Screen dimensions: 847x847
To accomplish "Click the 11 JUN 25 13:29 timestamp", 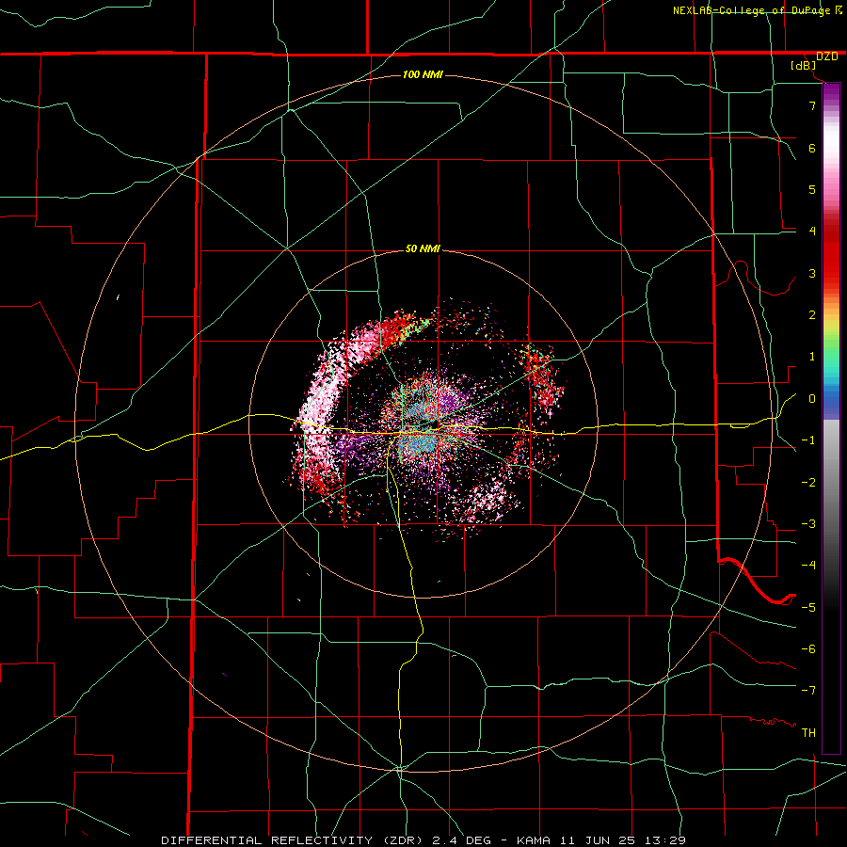I will (x=622, y=840).
